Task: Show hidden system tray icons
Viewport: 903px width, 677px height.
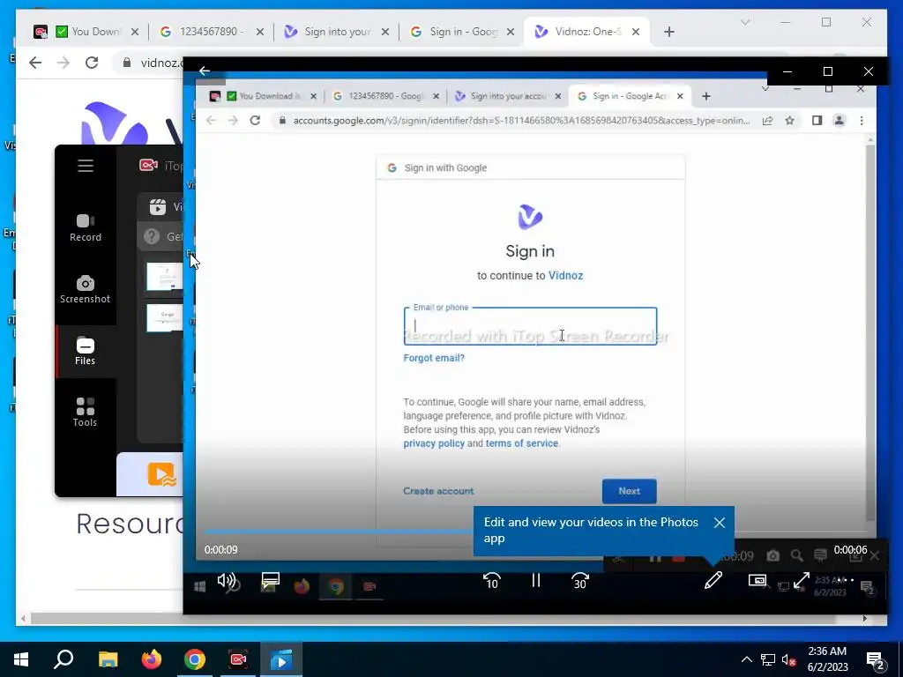Action: (x=746, y=659)
